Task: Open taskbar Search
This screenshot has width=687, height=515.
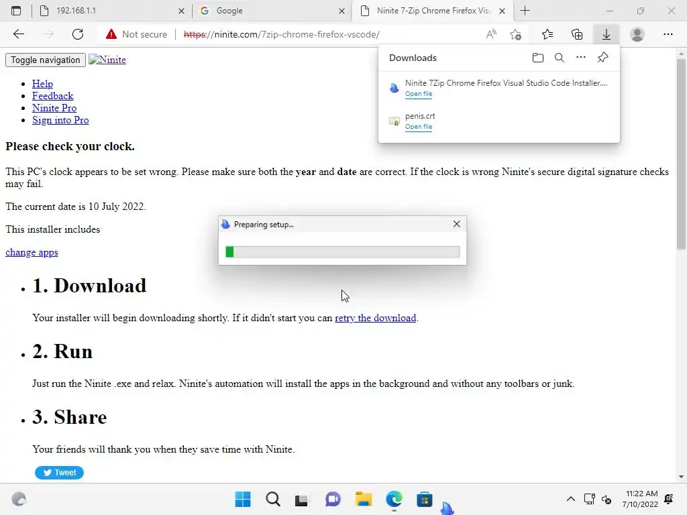Action: (273, 499)
